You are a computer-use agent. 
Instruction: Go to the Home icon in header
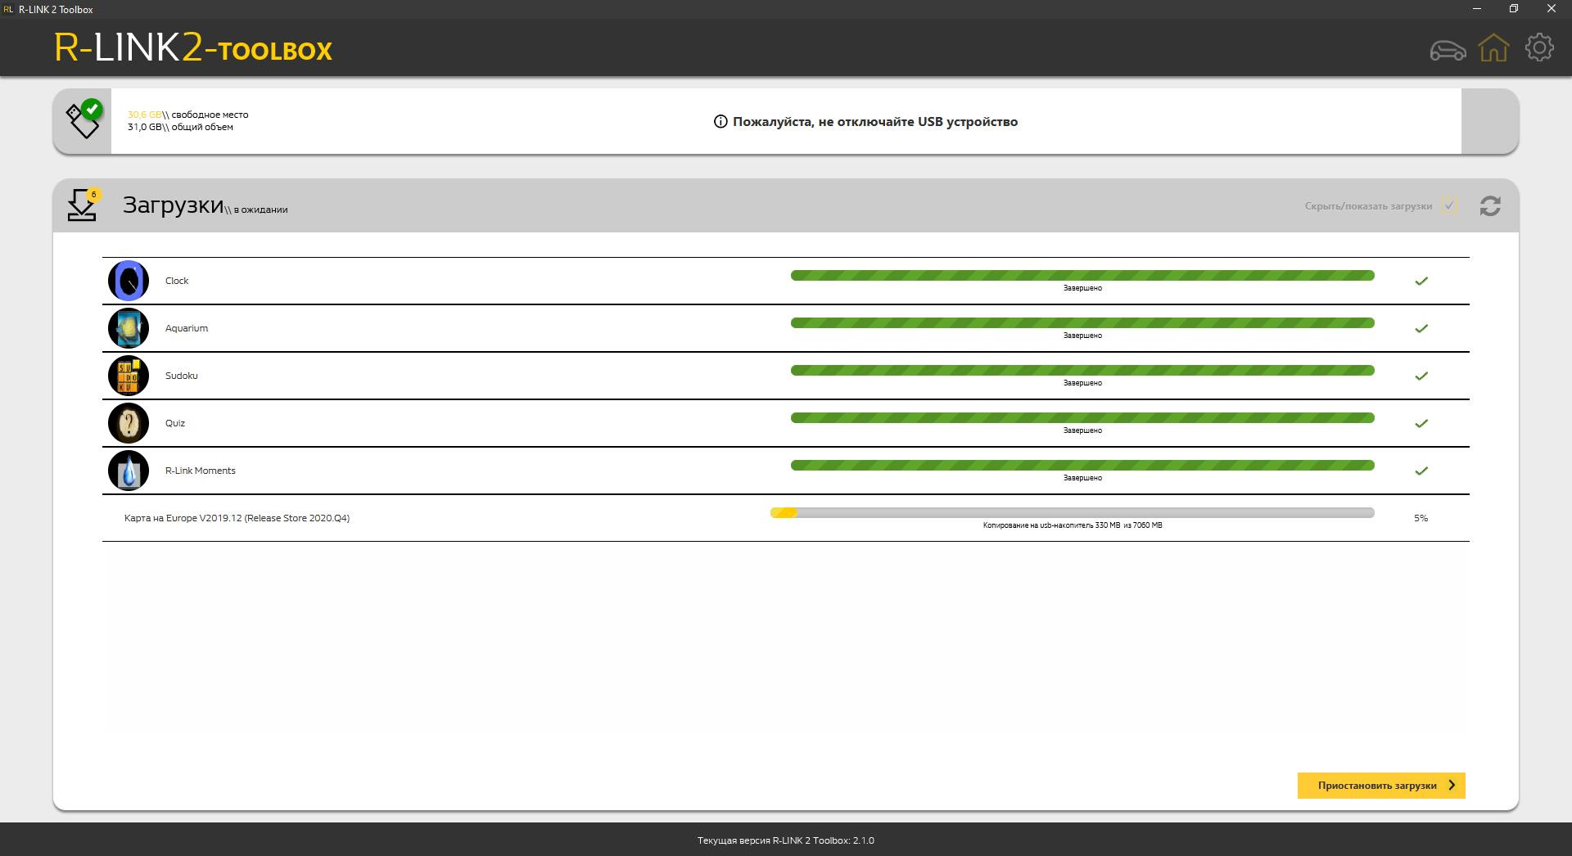coord(1493,47)
